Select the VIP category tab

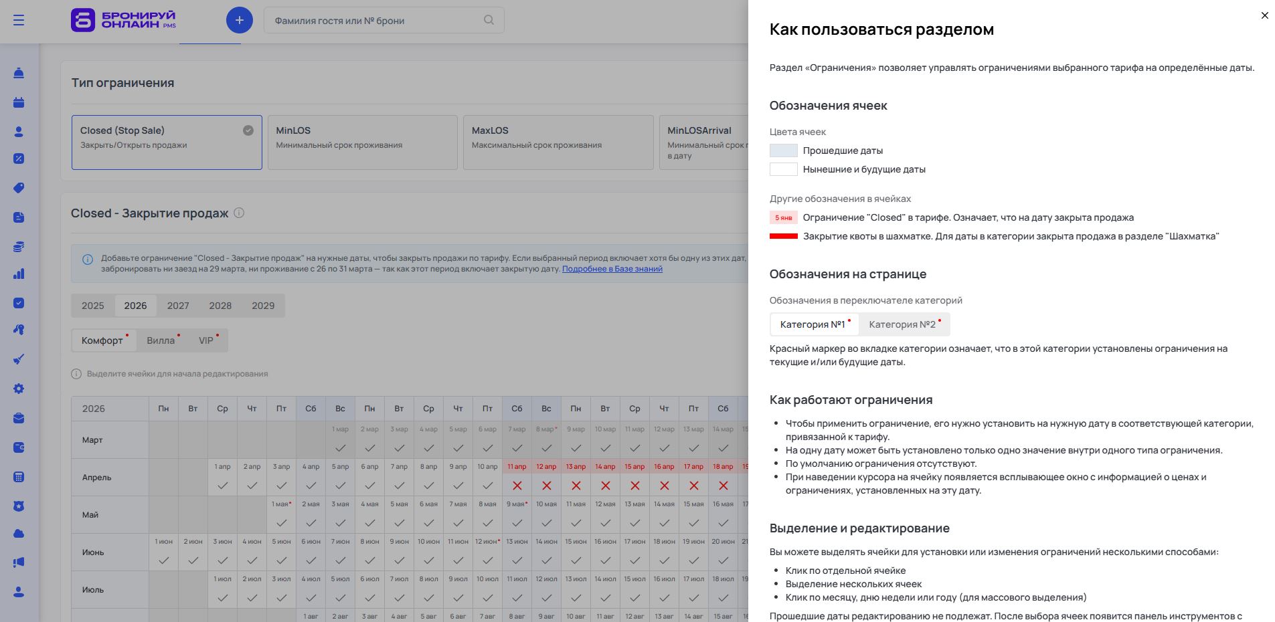click(x=206, y=340)
